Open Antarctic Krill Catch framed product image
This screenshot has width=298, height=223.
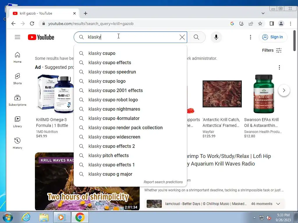click(x=222, y=94)
